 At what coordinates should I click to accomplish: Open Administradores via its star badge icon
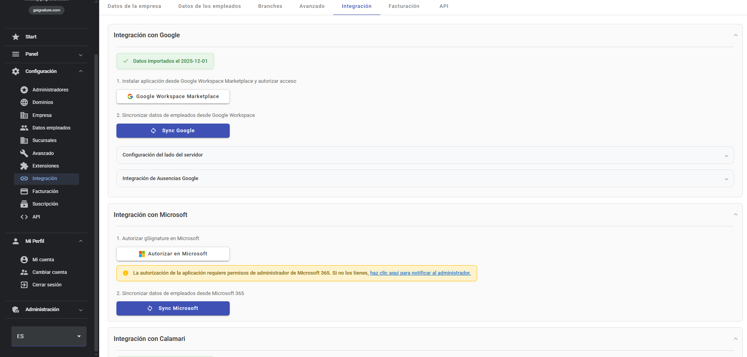tap(24, 90)
